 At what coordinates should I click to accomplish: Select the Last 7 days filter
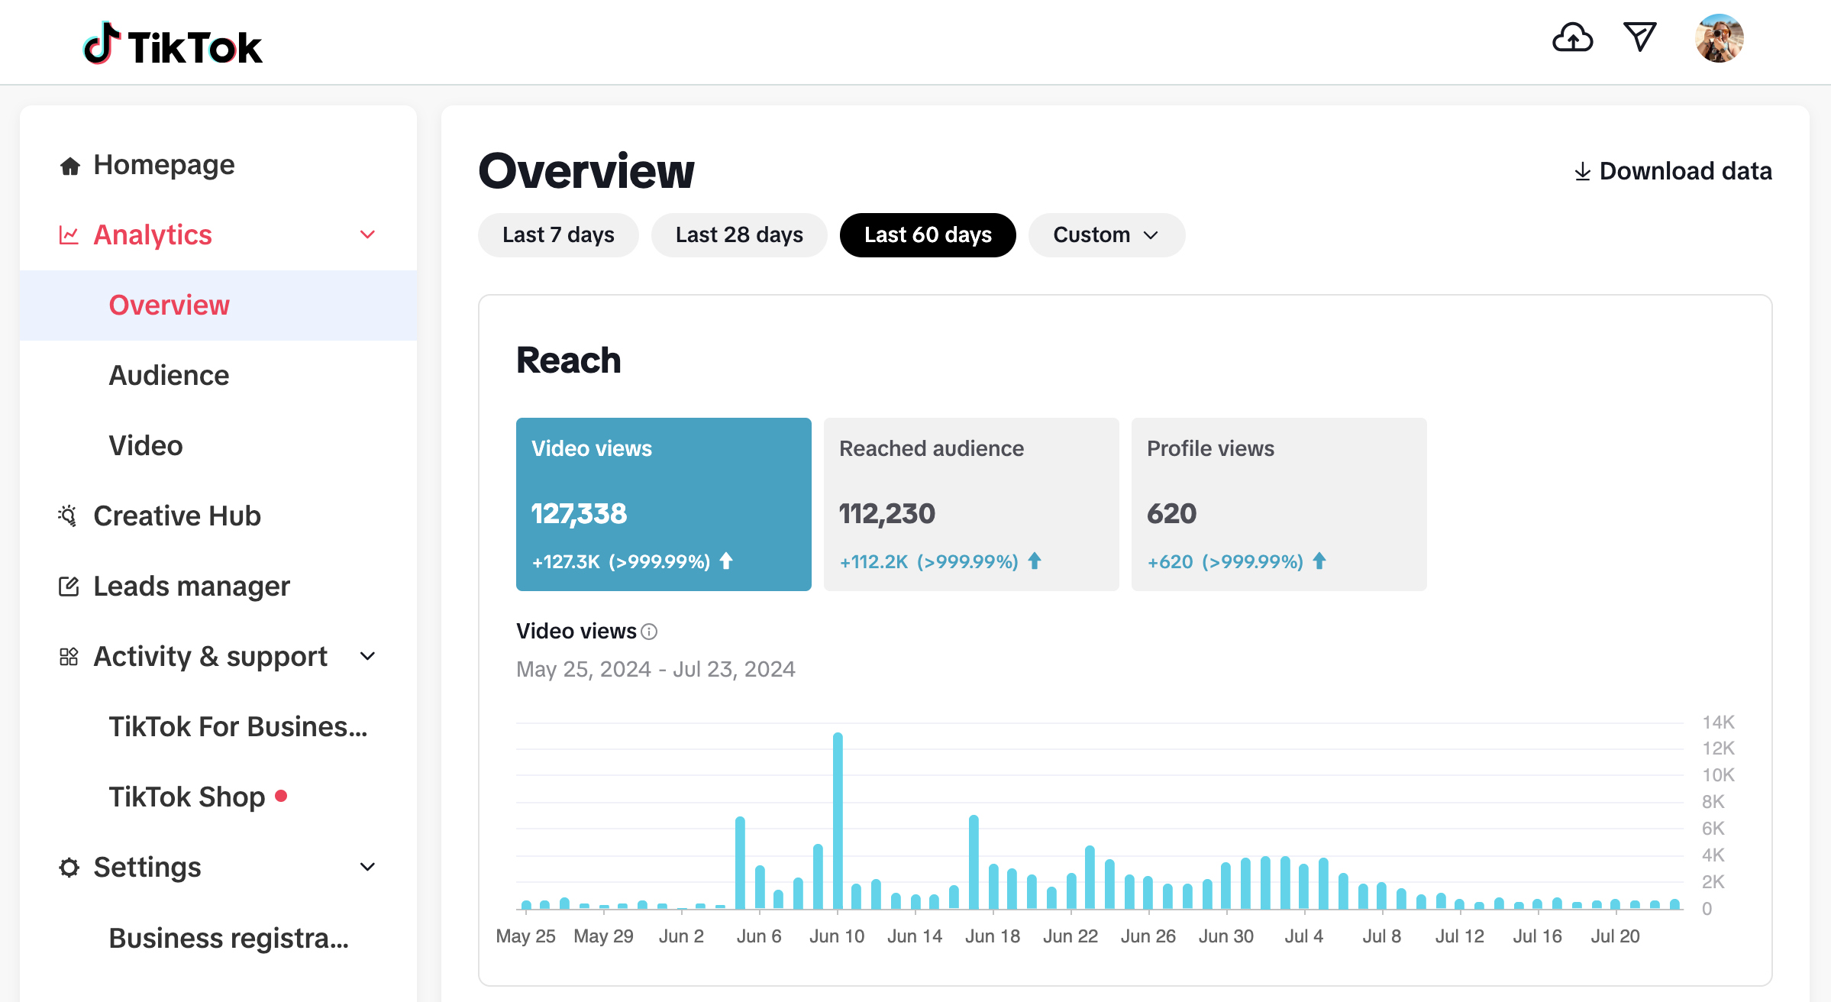click(558, 235)
